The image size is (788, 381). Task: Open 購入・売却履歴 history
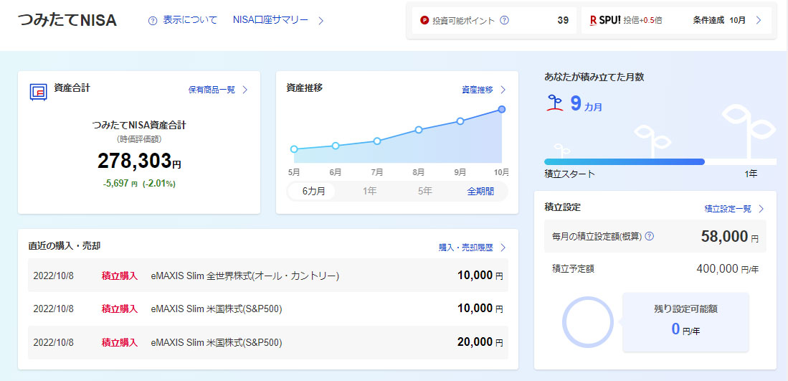[x=472, y=248]
